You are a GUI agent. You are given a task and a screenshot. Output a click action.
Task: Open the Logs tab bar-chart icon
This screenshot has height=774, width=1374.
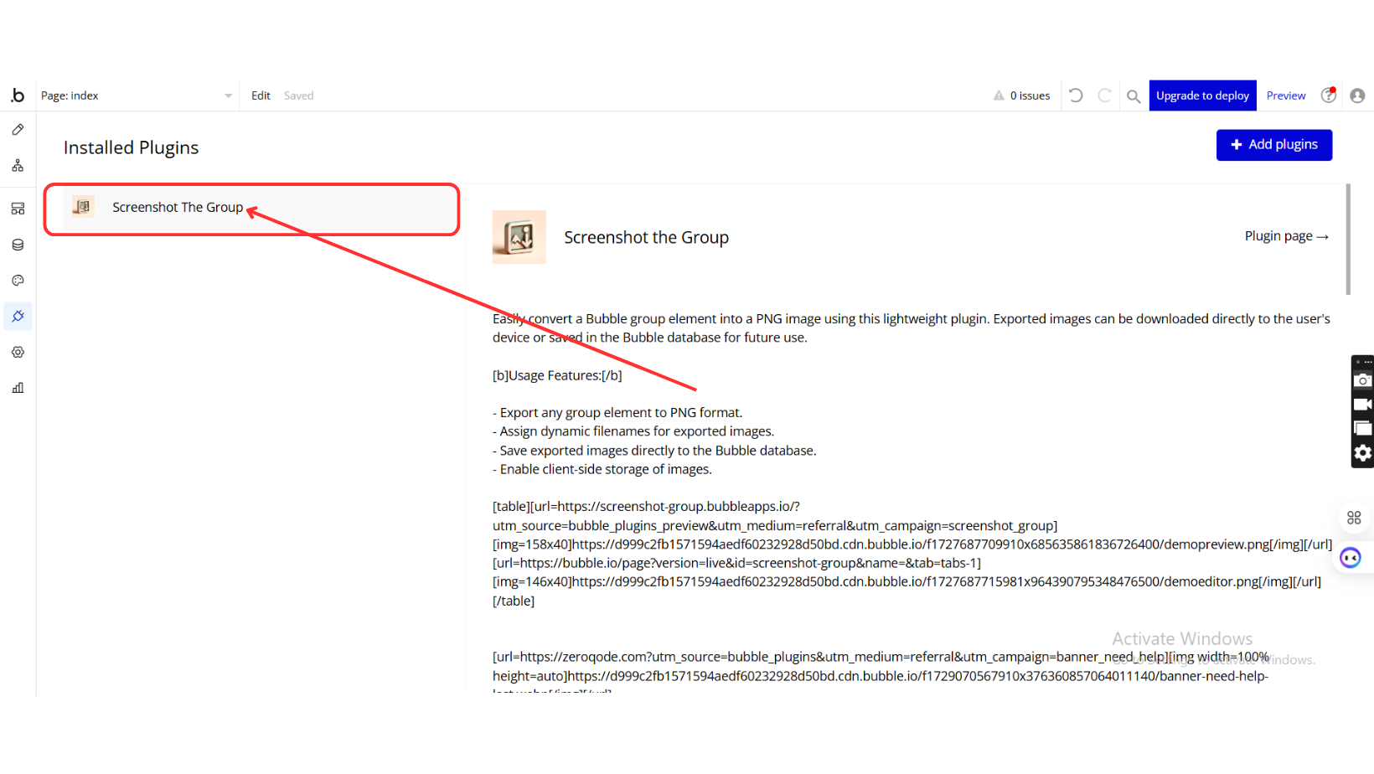[18, 388]
